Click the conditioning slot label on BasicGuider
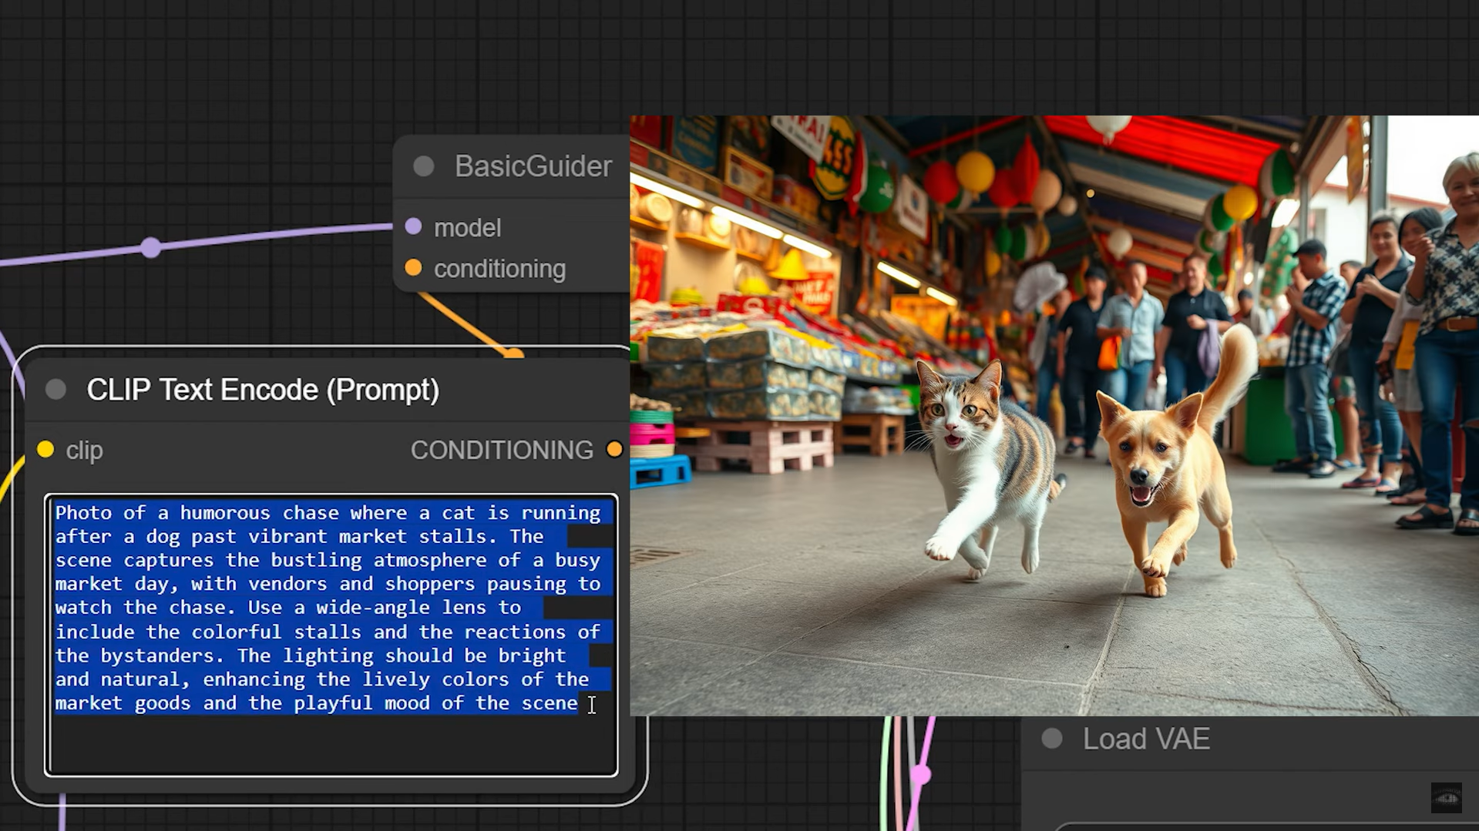 pos(499,269)
